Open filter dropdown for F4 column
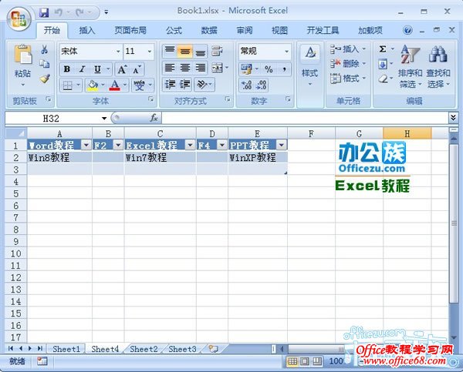 pos(221,145)
